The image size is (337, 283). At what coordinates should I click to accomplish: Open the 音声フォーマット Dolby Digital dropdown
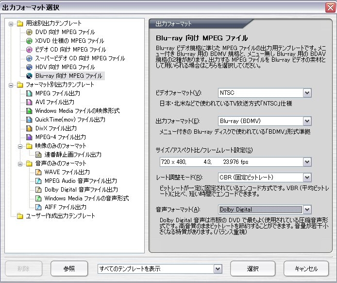pos(307,210)
